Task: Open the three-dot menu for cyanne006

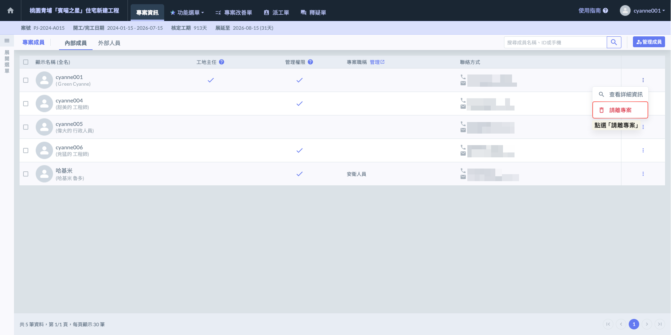Action: (643, 150)
